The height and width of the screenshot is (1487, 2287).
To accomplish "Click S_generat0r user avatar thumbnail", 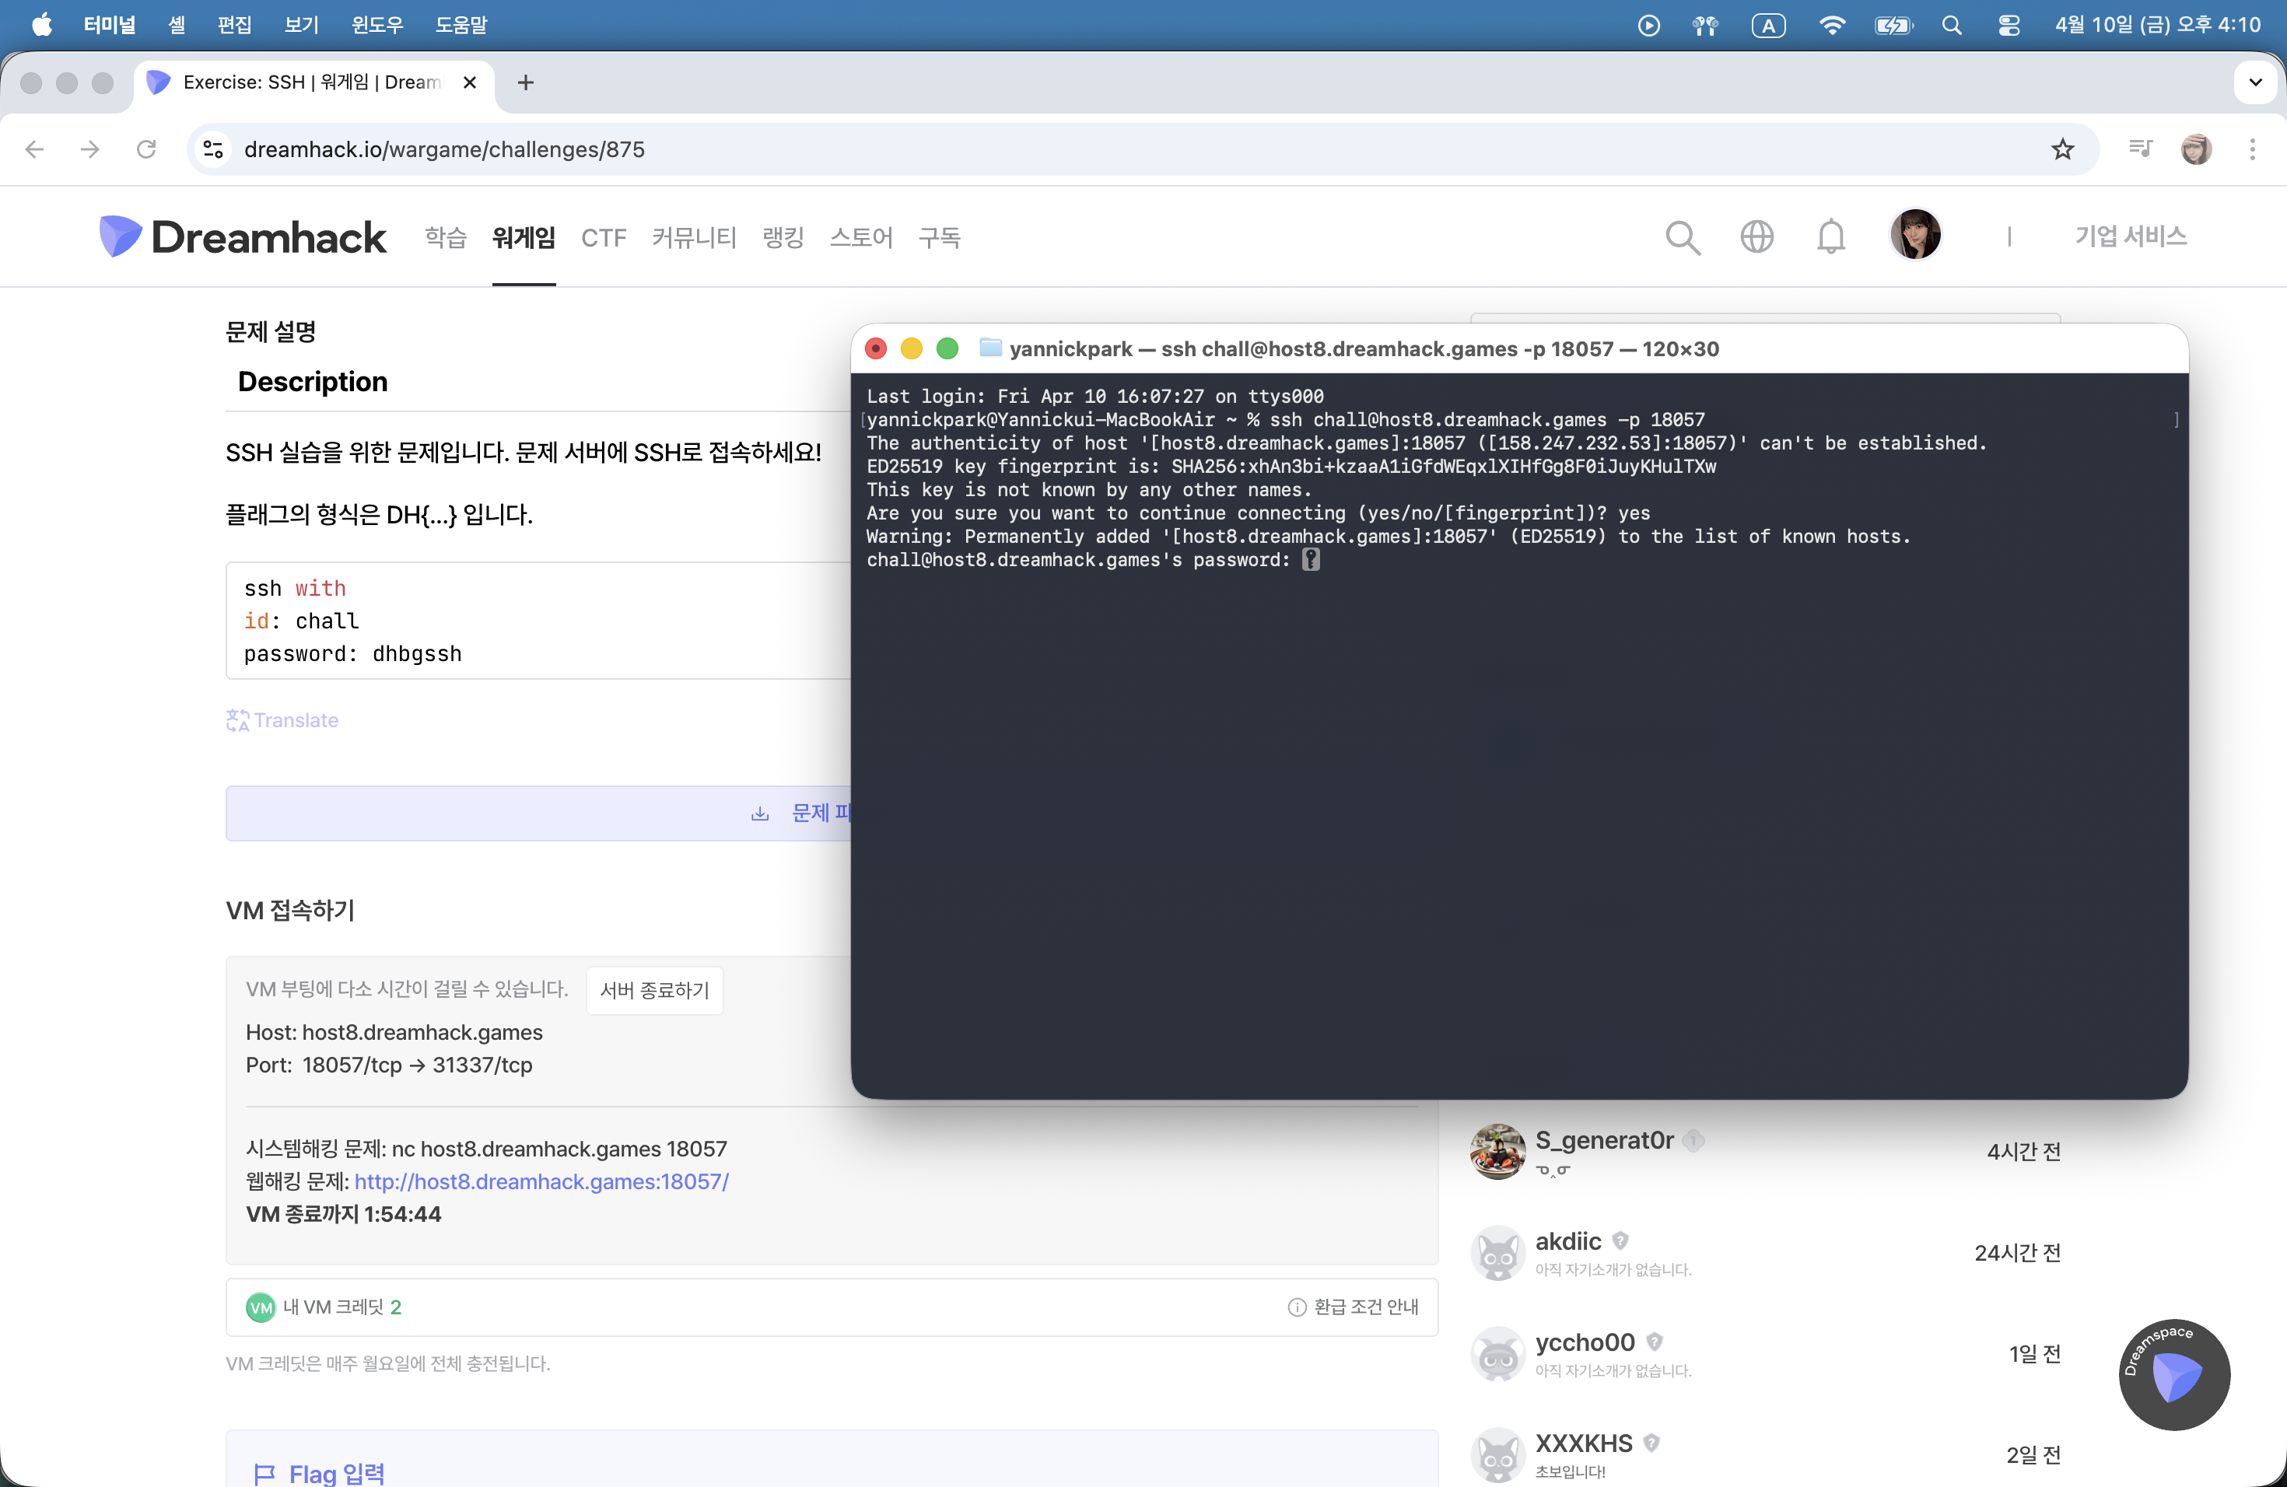I will tap(1497, 1151).
